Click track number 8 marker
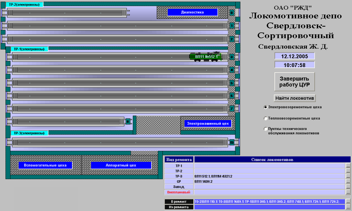Viewport: 352px width, 211px height. click(128, 122)
